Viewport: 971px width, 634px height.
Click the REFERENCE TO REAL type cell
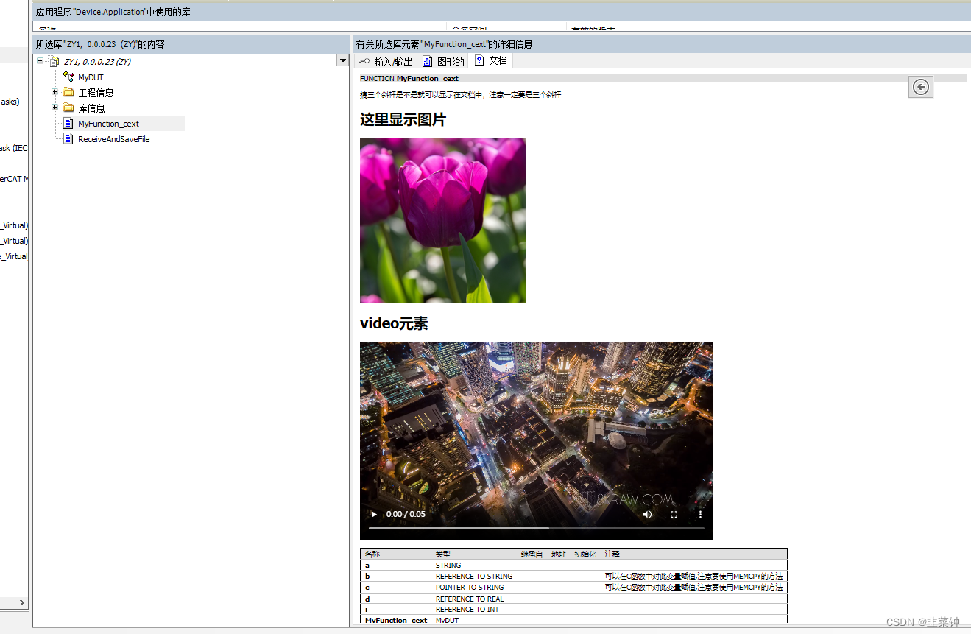tap(470, 599)
